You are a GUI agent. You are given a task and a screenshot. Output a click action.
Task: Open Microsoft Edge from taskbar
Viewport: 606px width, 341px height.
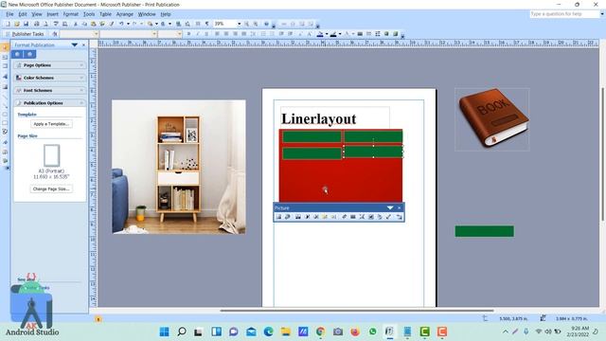coord(268,332)
